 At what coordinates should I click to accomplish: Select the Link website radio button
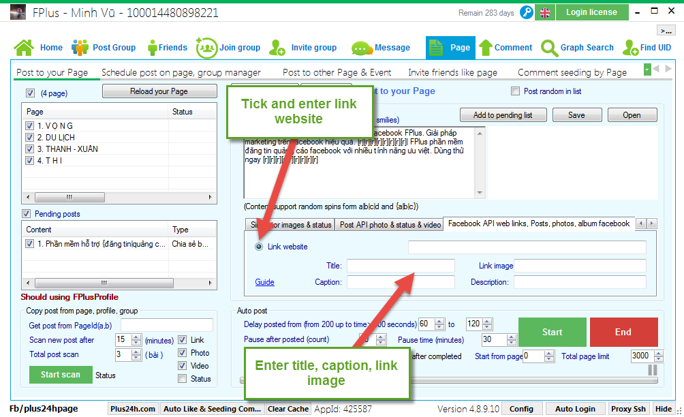(259, 247)
